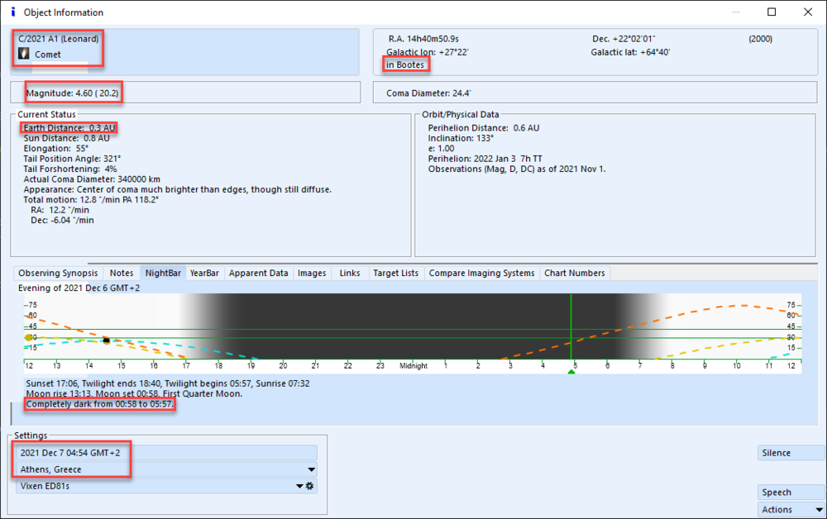Close the Object Information window
827x519 pixels.
808,12
